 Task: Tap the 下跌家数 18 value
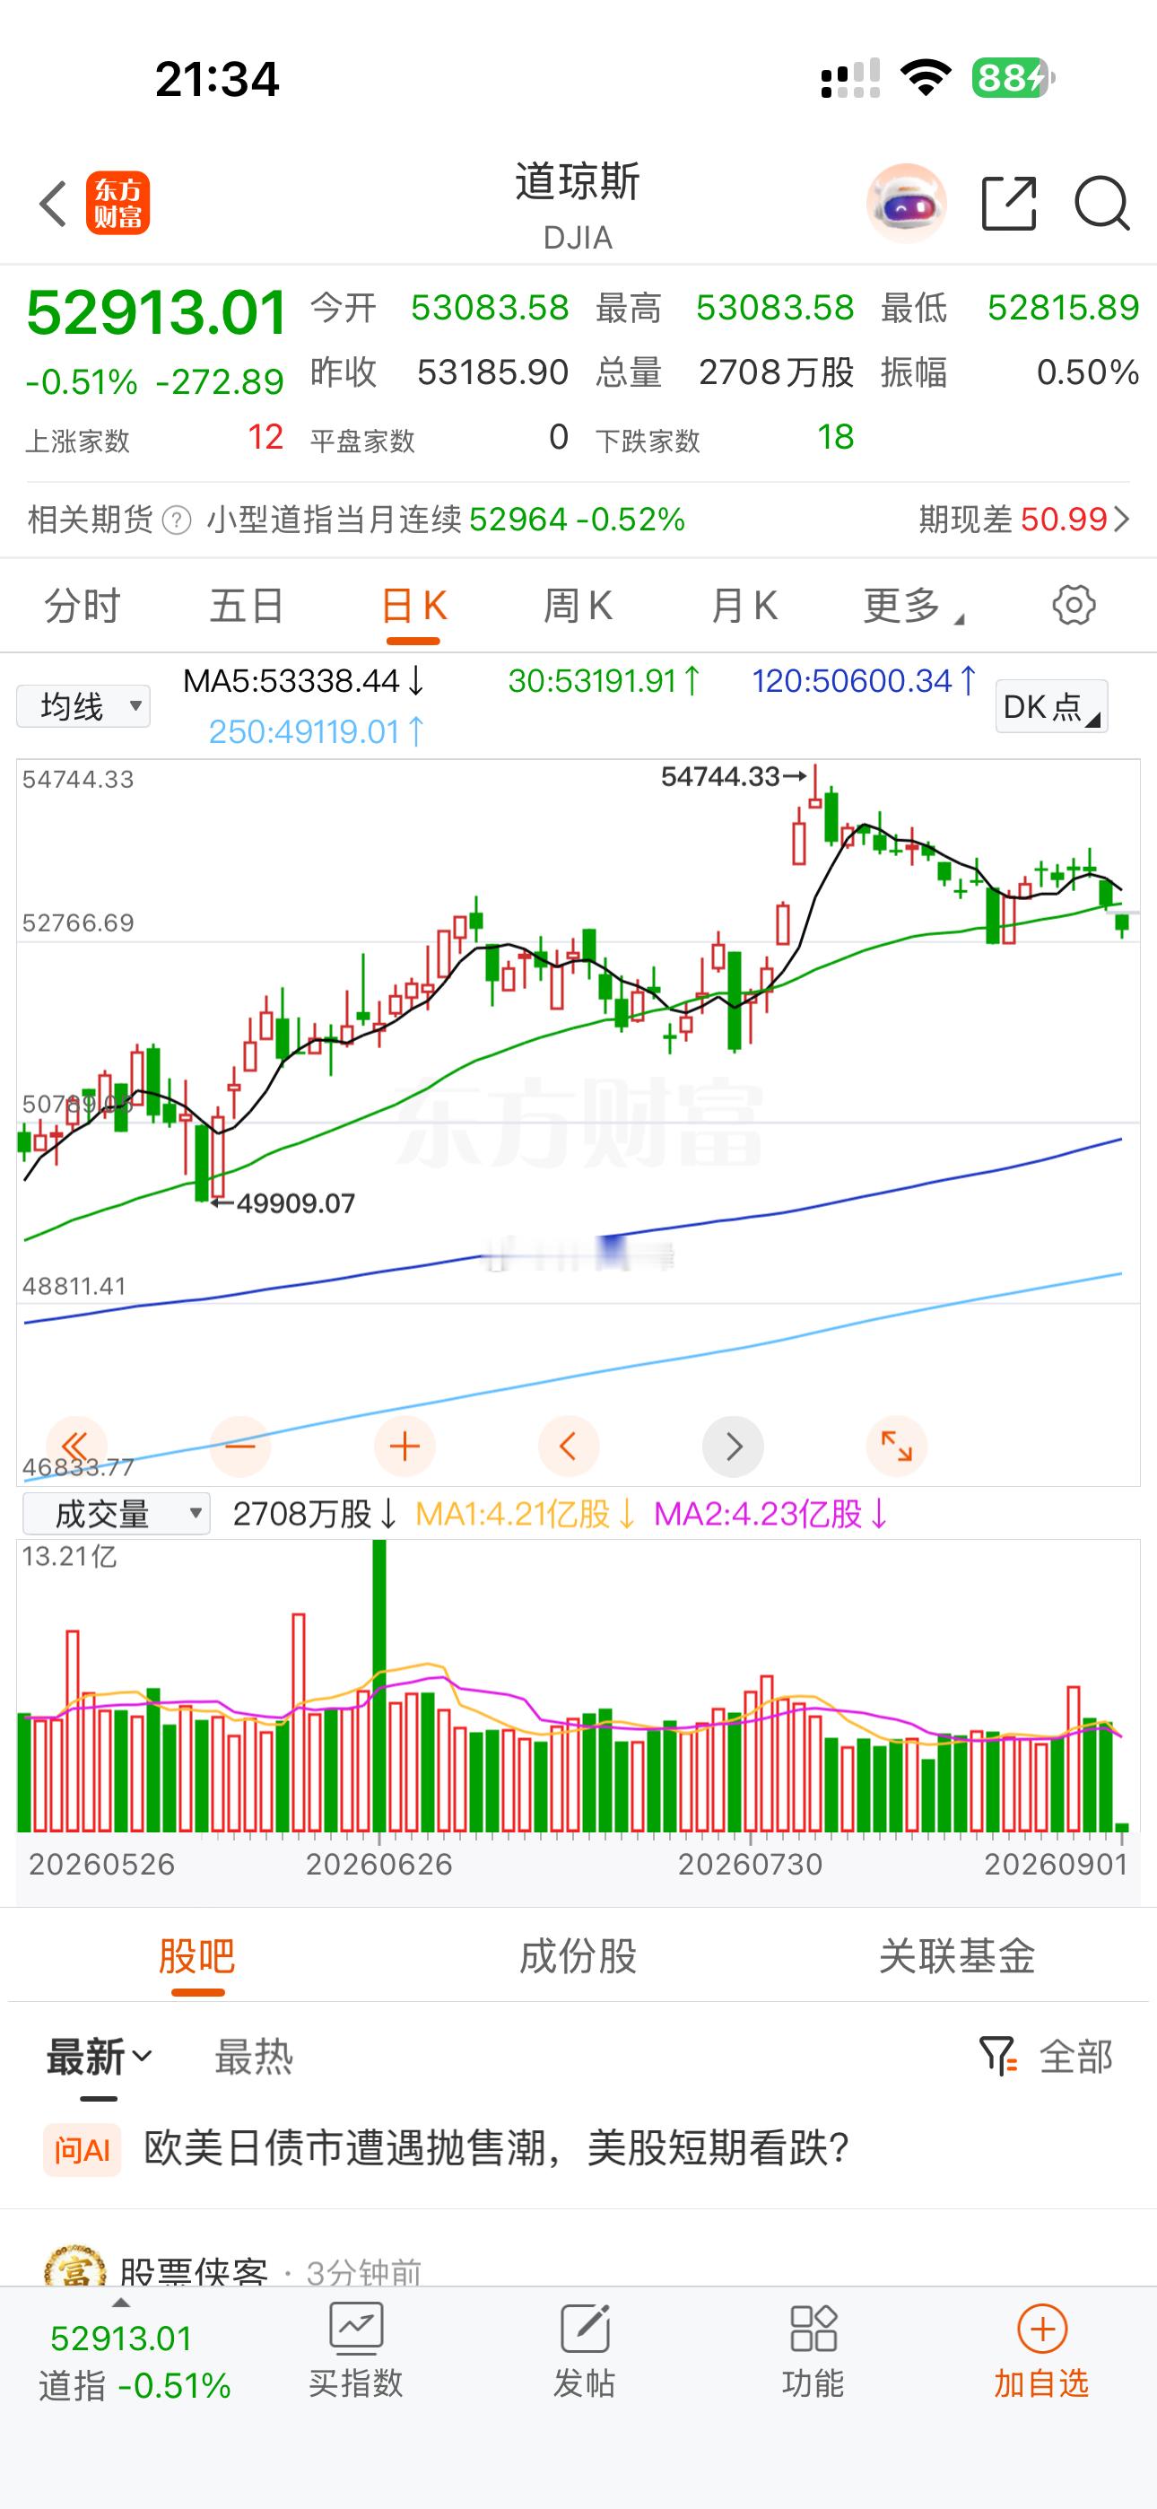click(x=836, y=437)
